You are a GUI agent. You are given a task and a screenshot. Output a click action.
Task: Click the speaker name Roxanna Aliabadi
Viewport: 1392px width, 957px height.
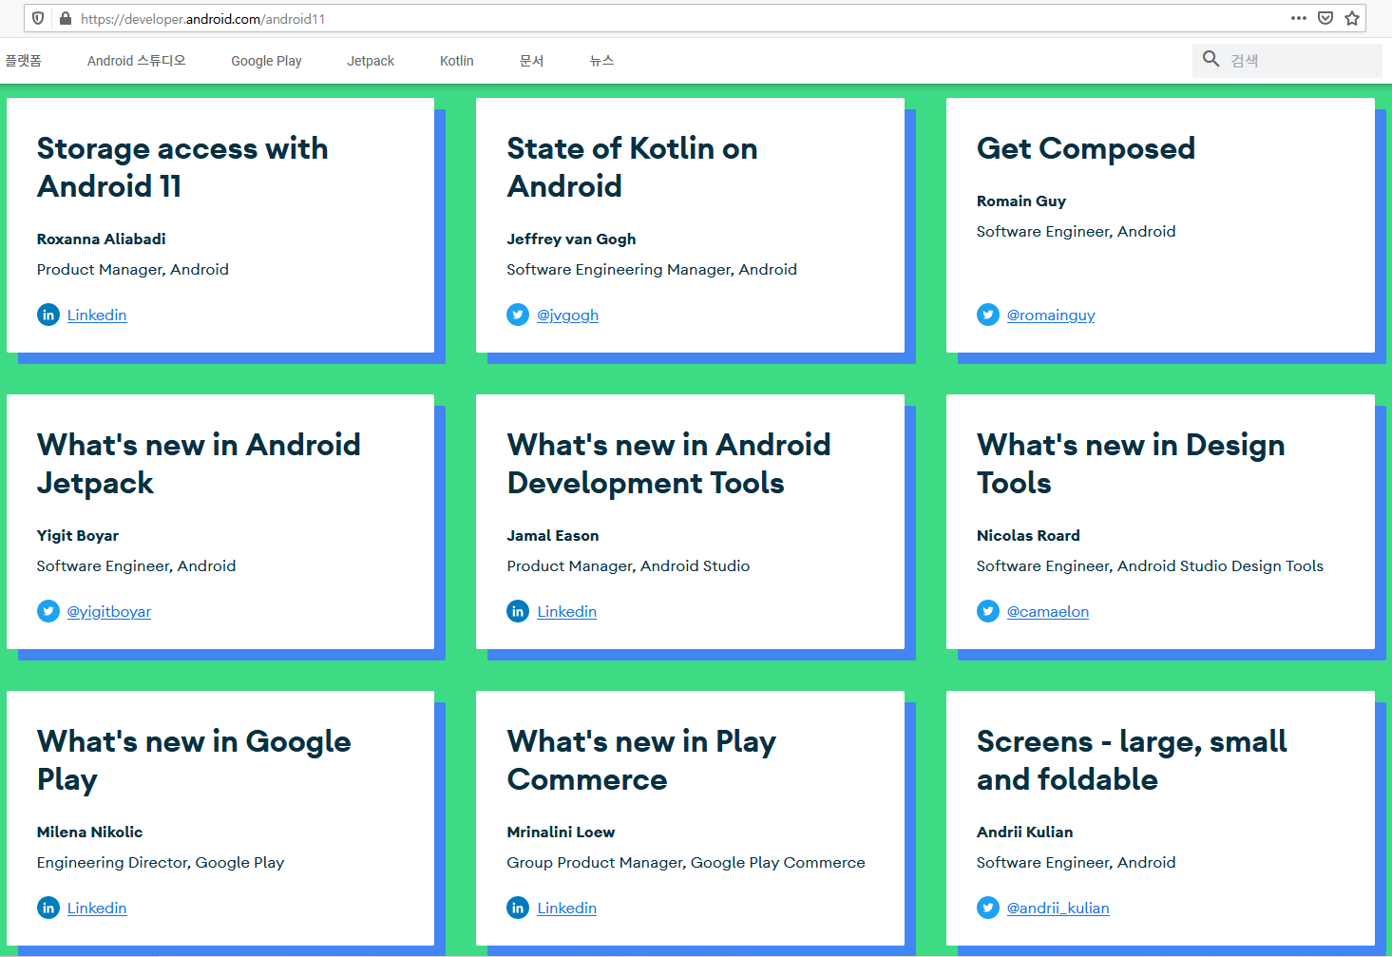click(102, 239)
